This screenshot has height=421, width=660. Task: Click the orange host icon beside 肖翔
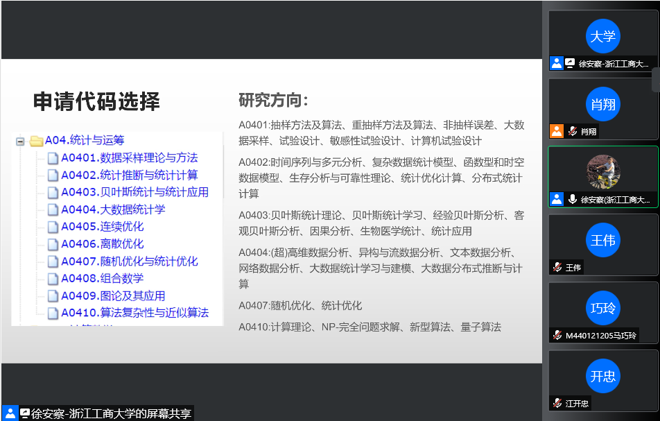(557, 131)
